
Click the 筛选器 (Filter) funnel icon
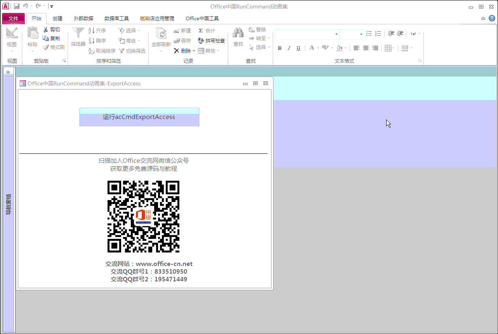point(78,33)
